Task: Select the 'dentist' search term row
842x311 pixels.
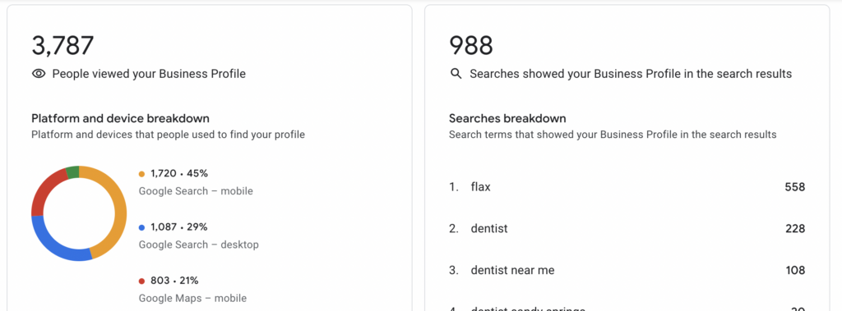Action: pos(627,229)
